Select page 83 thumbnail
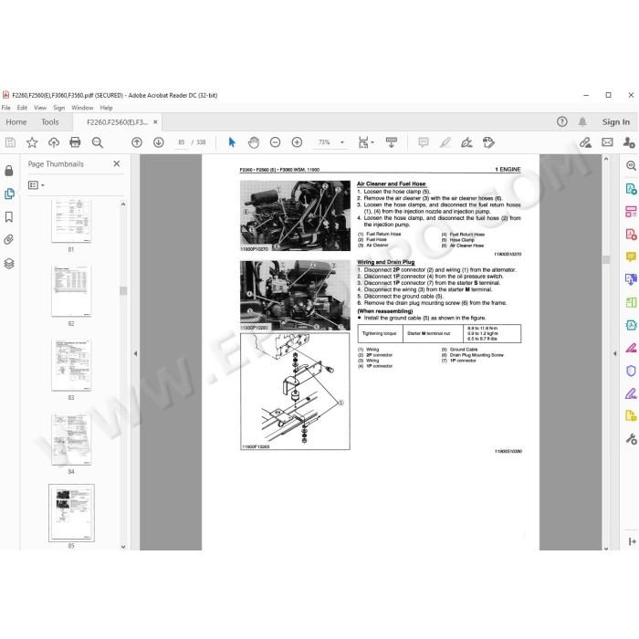 [71, 365]
